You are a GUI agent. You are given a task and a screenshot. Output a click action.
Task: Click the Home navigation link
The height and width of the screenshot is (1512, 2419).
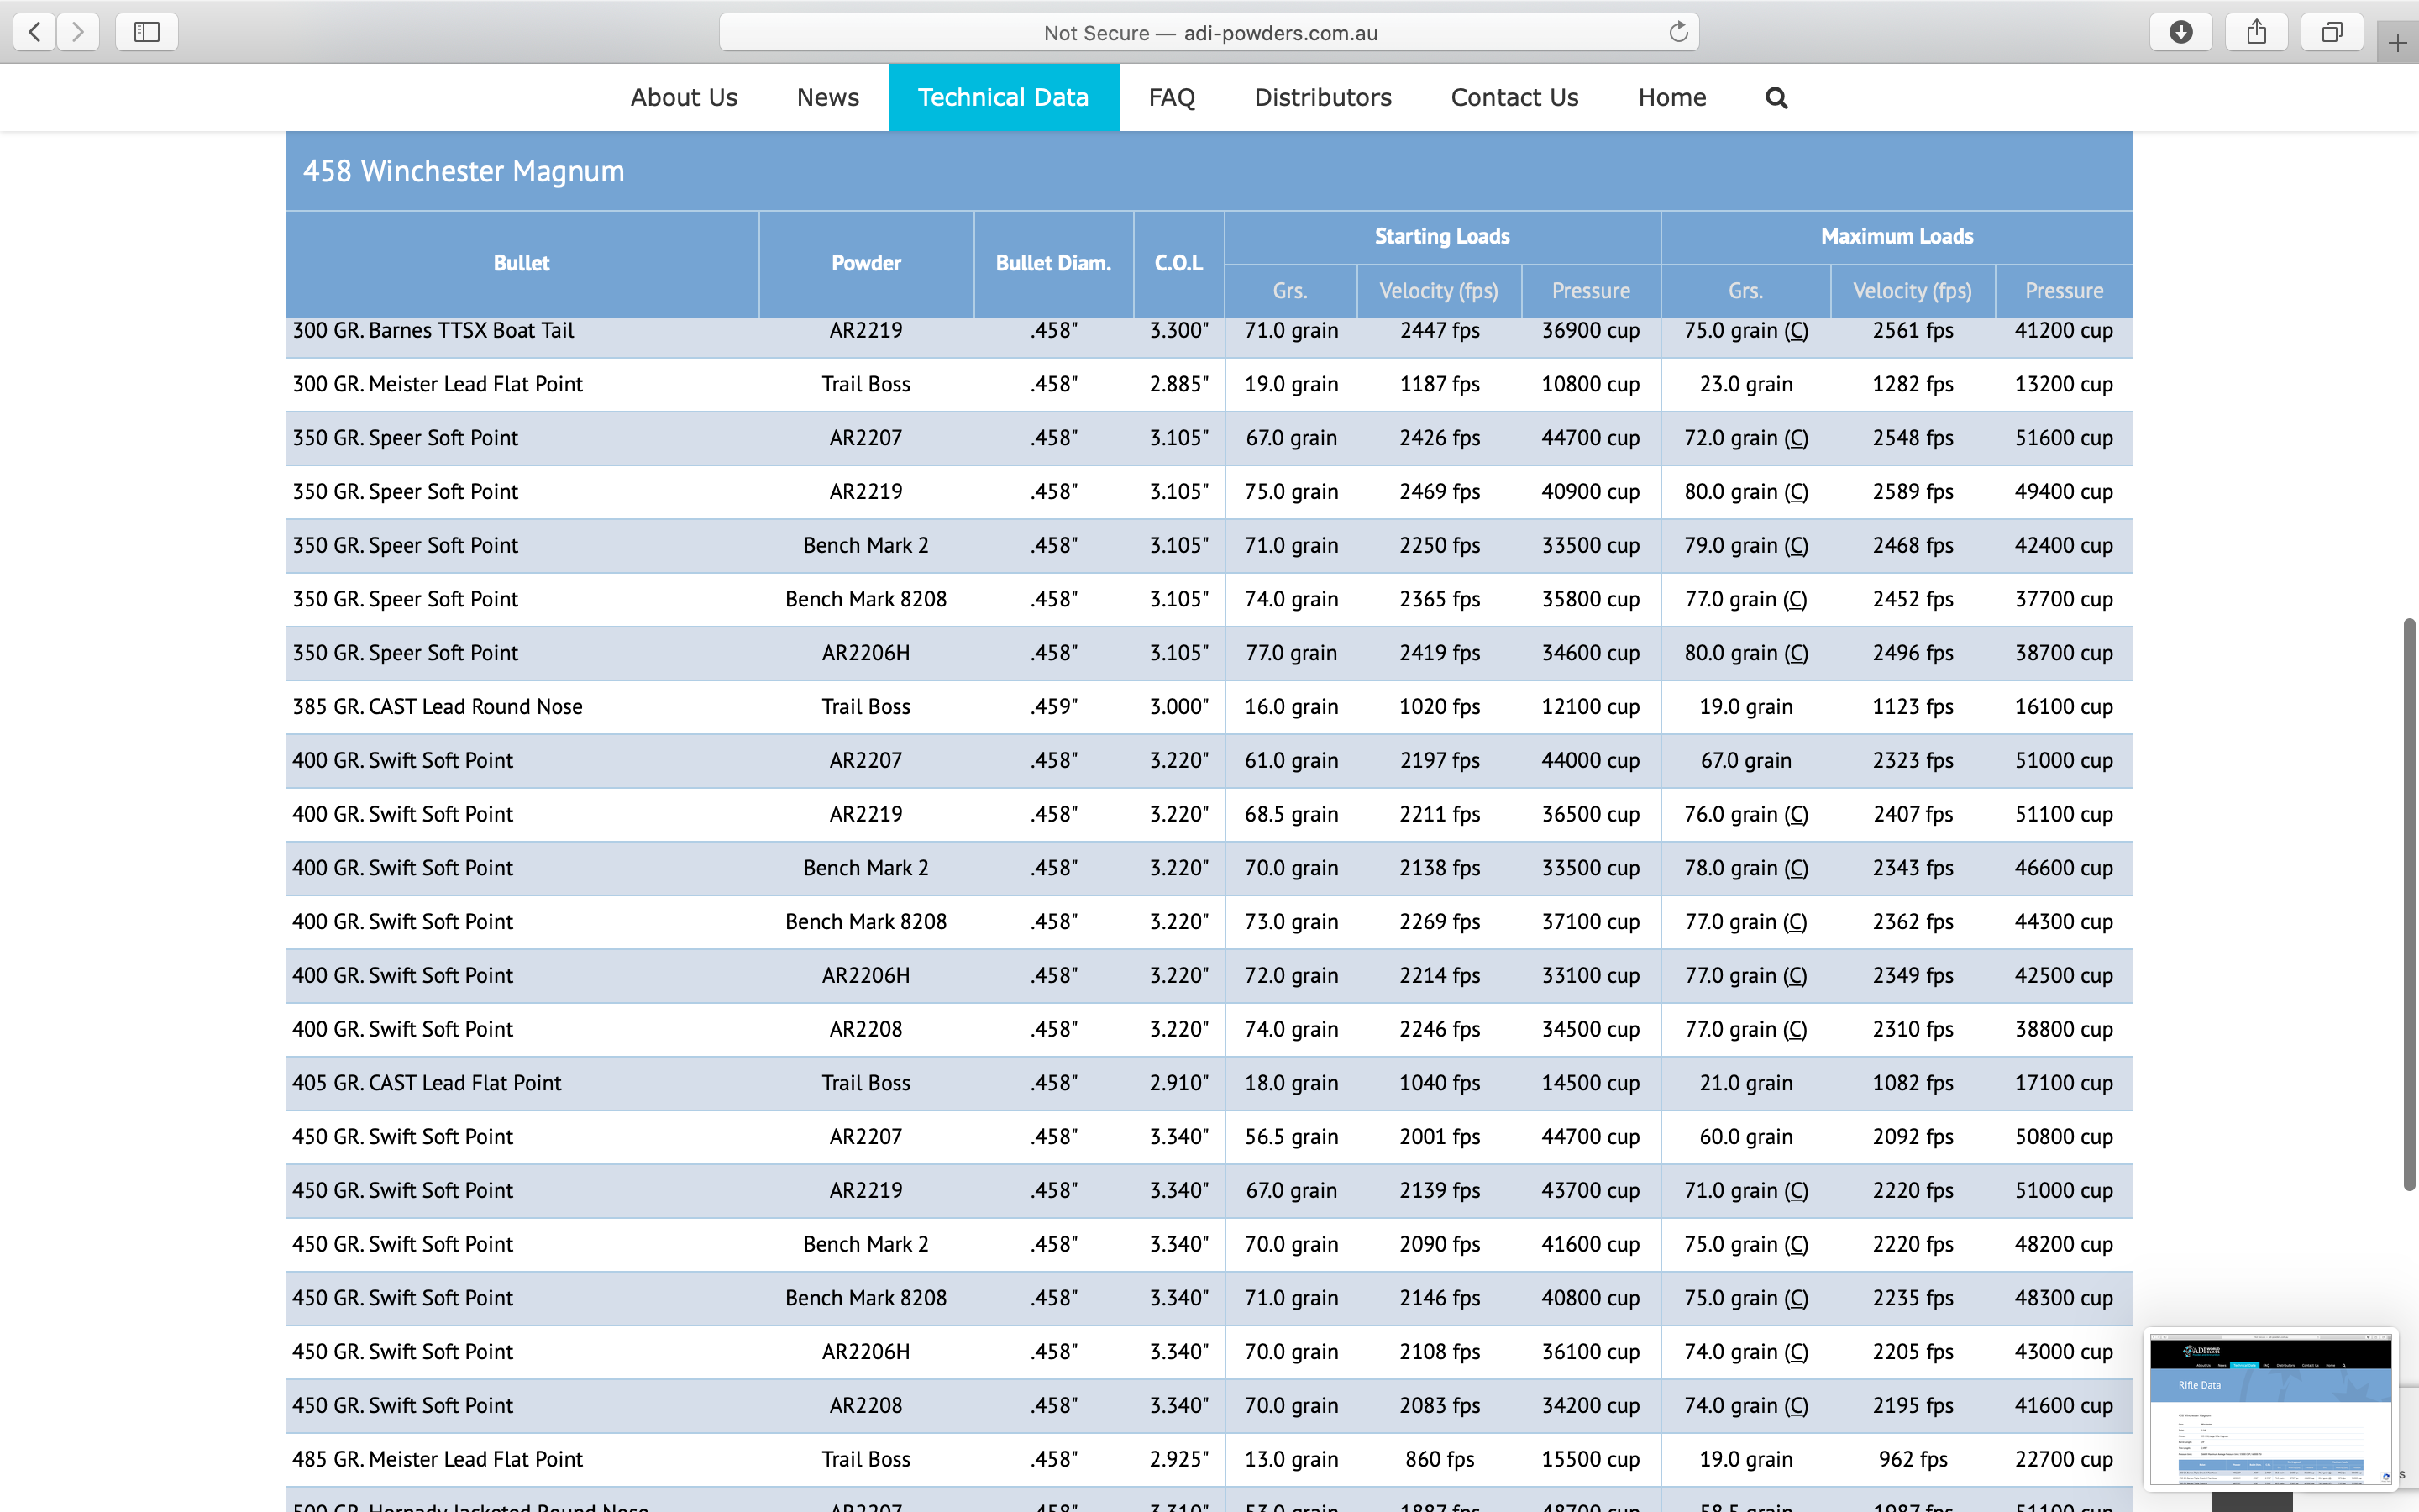pos(1672,97)
